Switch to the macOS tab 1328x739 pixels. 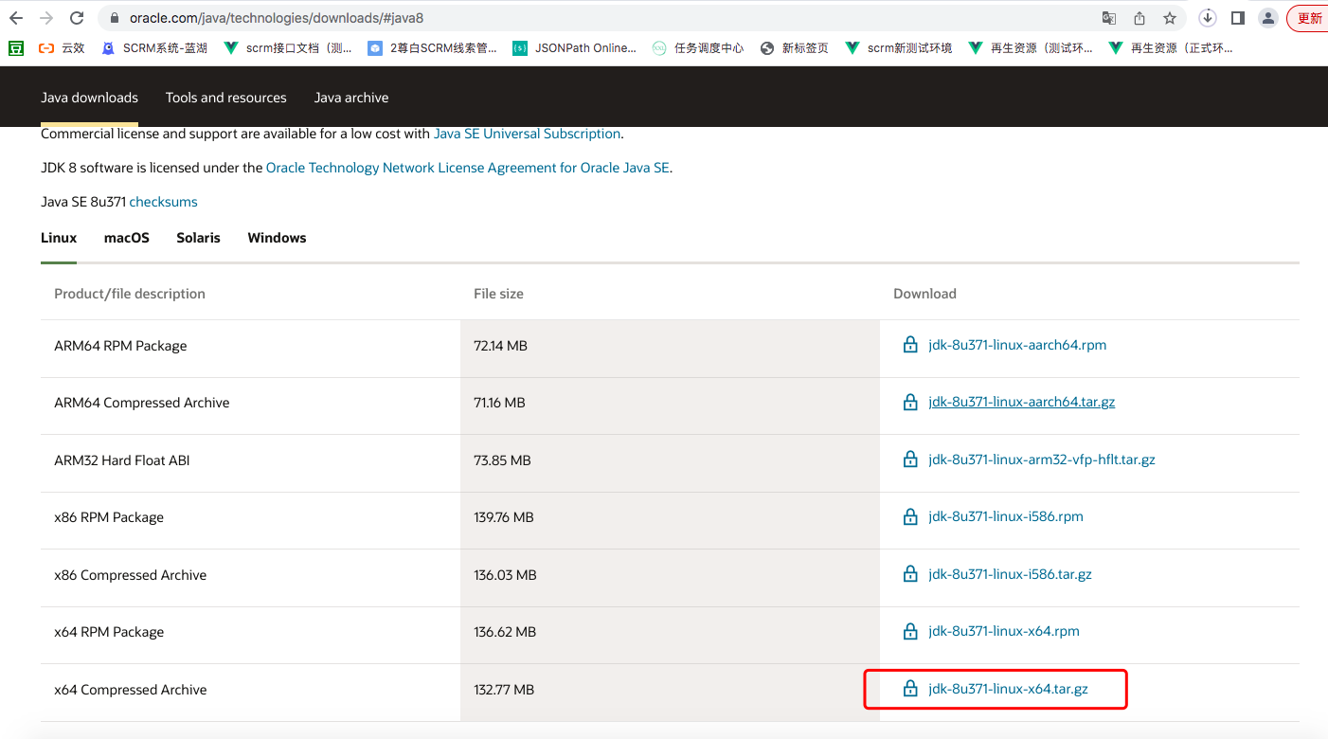(127, 238)
